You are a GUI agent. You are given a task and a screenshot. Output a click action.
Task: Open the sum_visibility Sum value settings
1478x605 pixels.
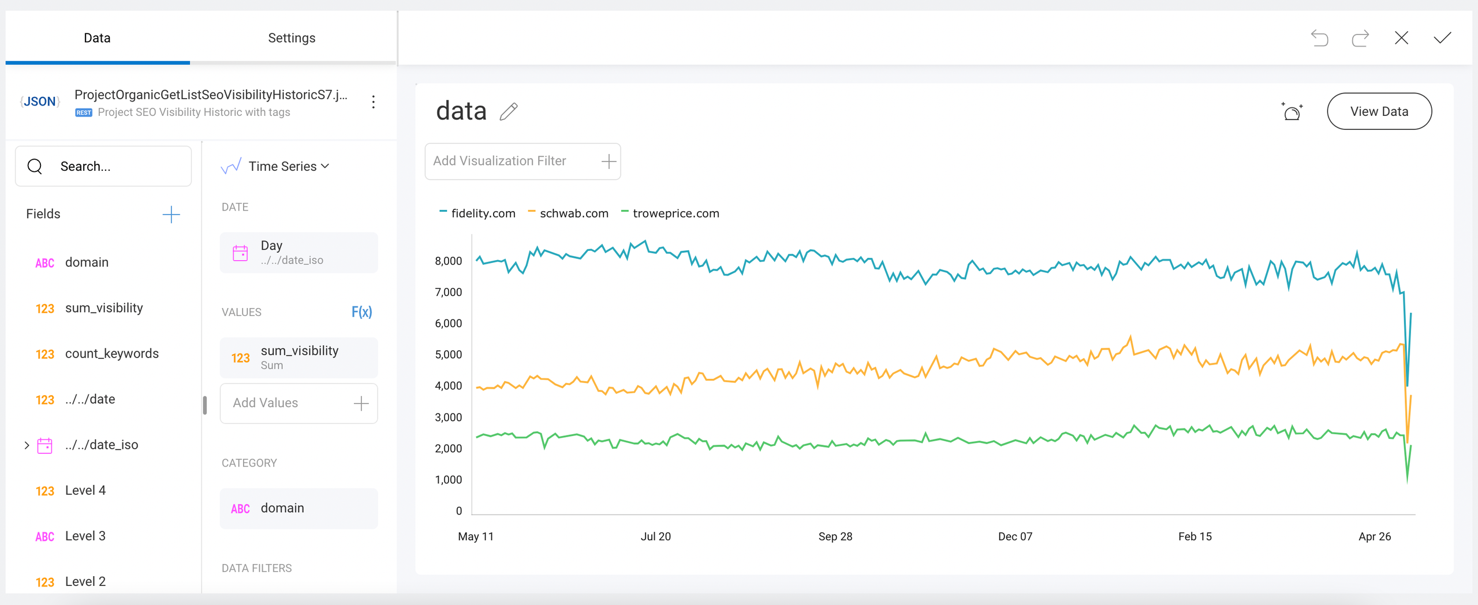pyautogui.click(x=299, y=358)
